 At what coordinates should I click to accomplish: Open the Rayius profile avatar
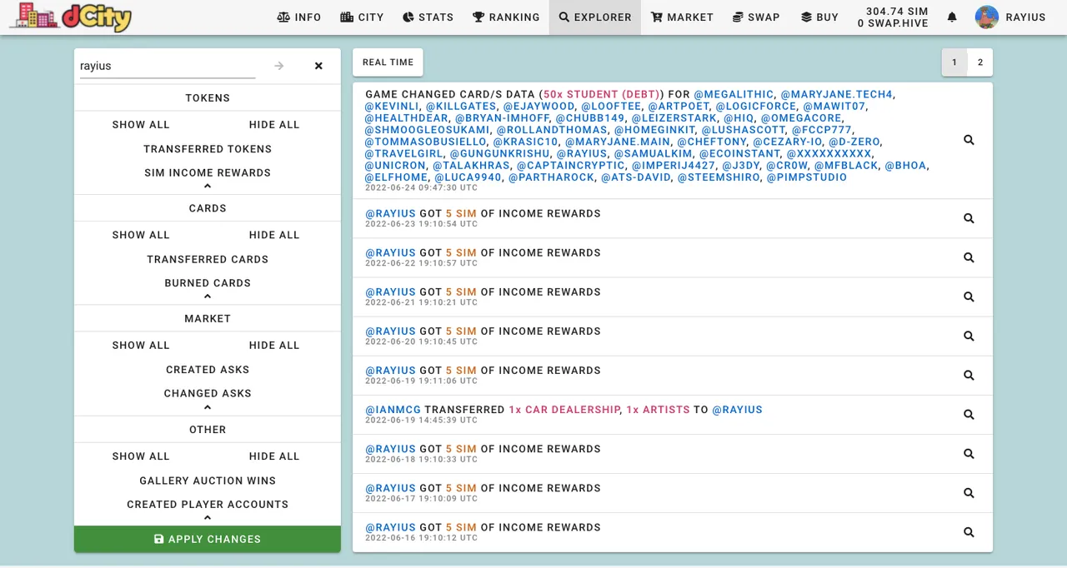pyautogui.click(x=987, y=17)
